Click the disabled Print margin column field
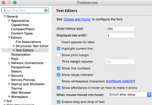The width and height of the screenshot is (152, 105). [x=120, y=62]
